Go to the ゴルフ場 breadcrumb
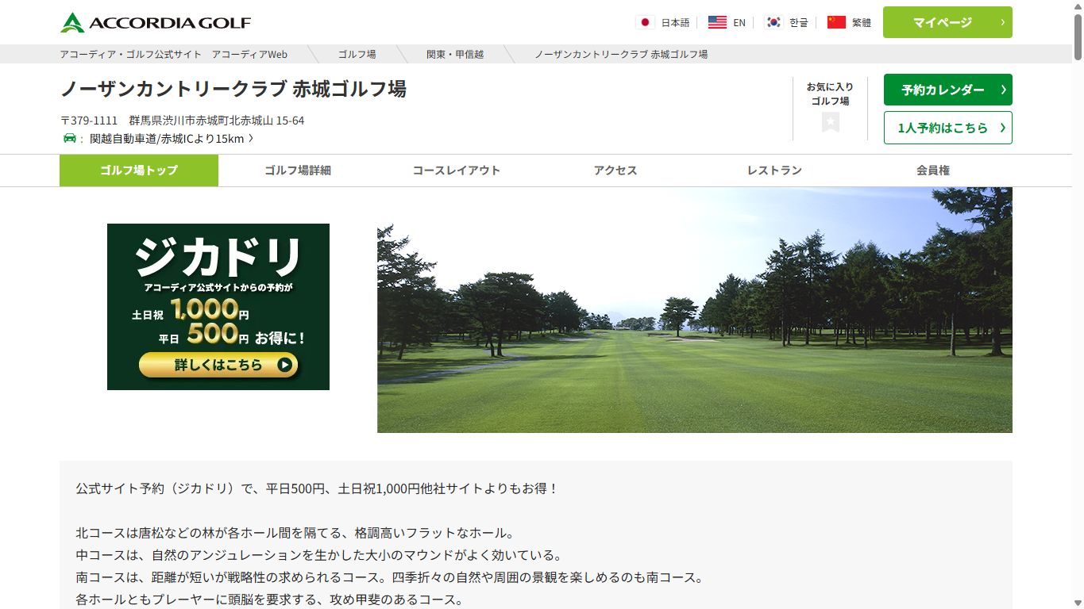The image size is (1084, 609). (x=357, y=54)
